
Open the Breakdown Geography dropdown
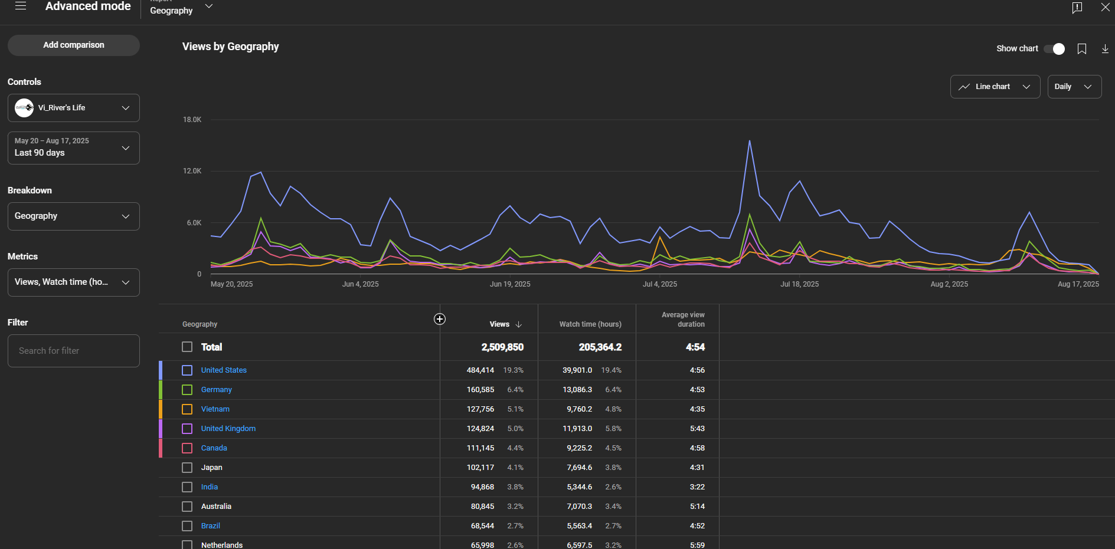point(74,216)
